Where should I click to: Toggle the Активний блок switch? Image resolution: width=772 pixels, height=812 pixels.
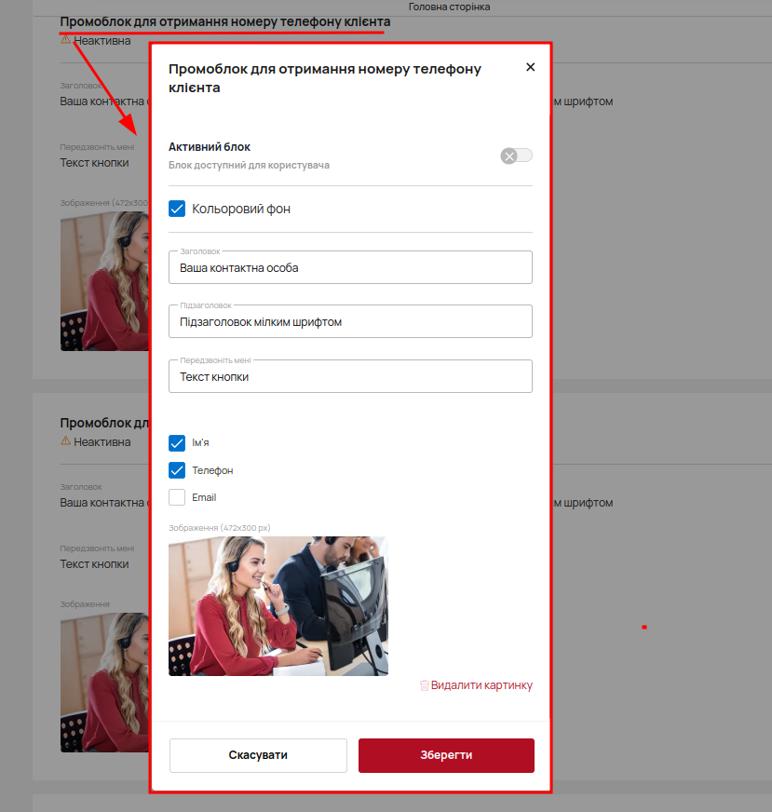[516, 156]
